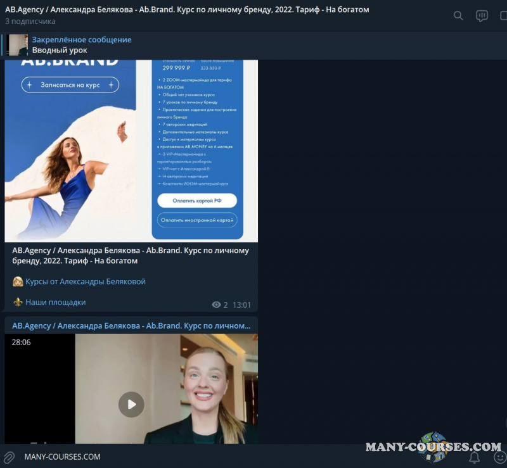Play the 28:06 video

click(131, 404)
